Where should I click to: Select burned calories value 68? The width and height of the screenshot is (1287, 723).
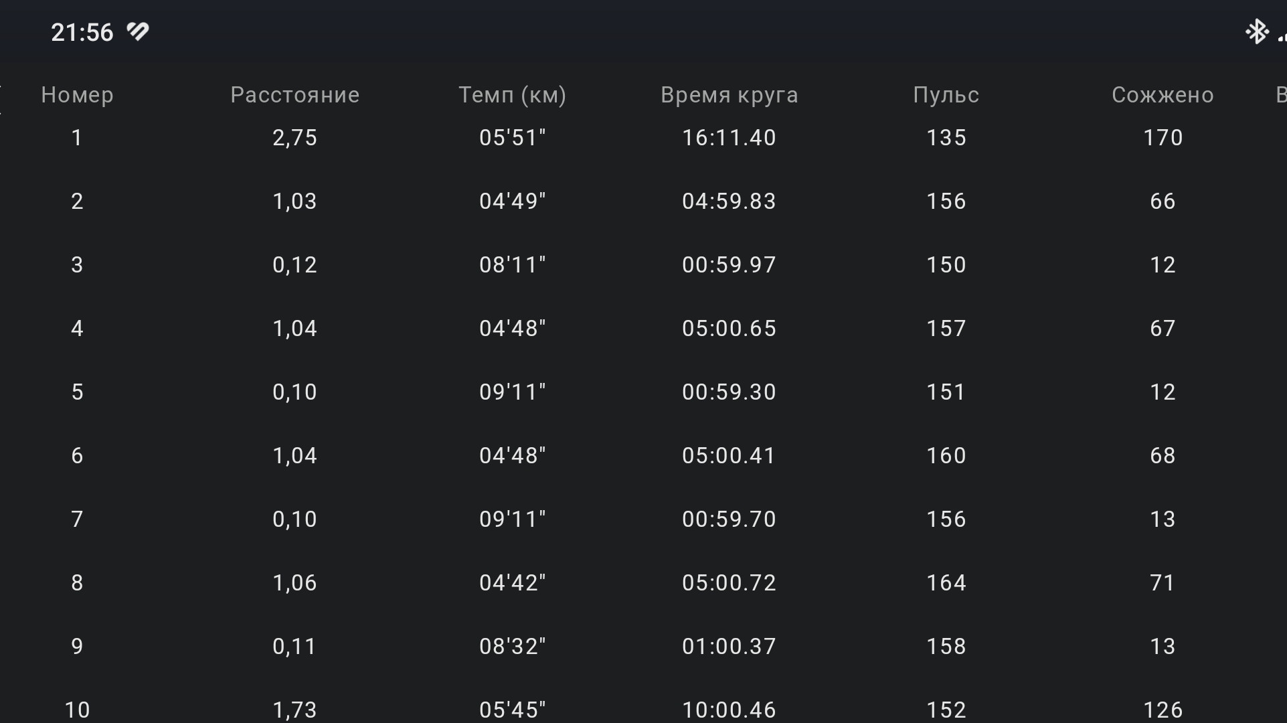click(1163, 456)
